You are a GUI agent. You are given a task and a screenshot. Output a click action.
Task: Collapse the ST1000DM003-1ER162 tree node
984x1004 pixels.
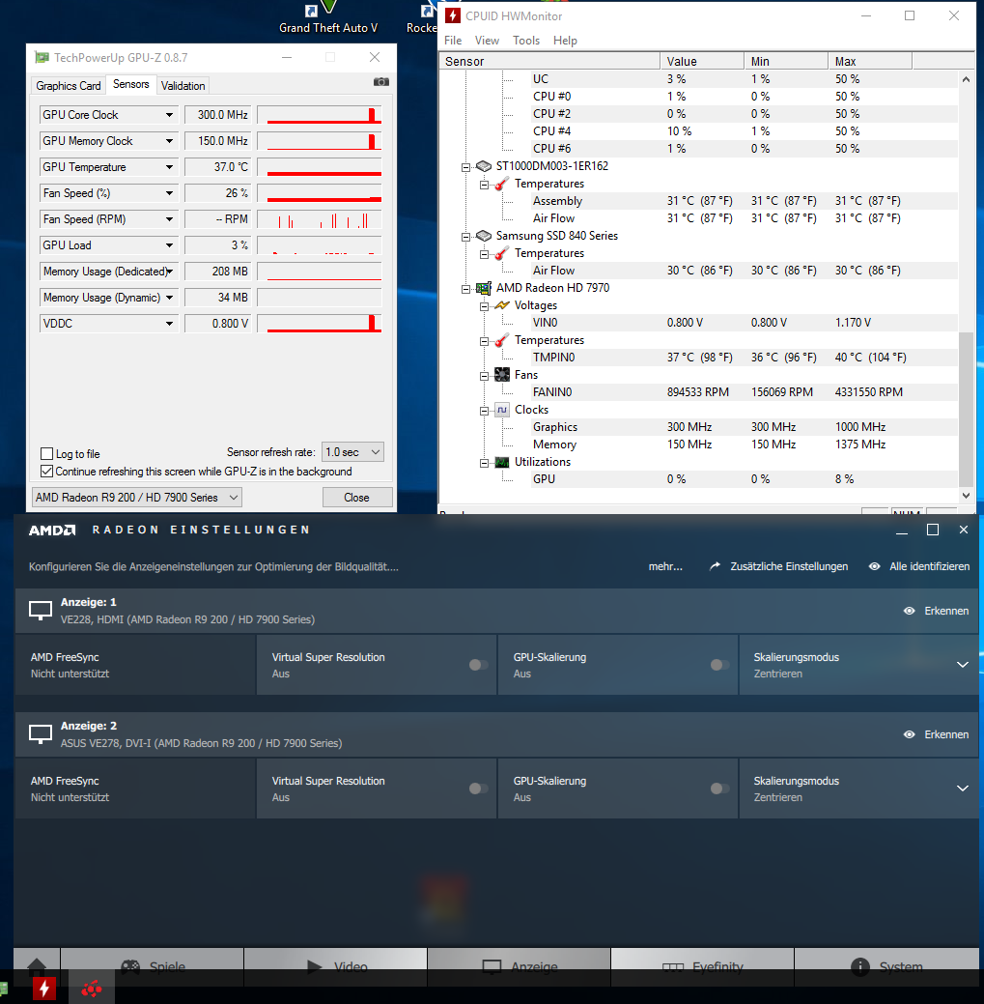coord(465,167)
